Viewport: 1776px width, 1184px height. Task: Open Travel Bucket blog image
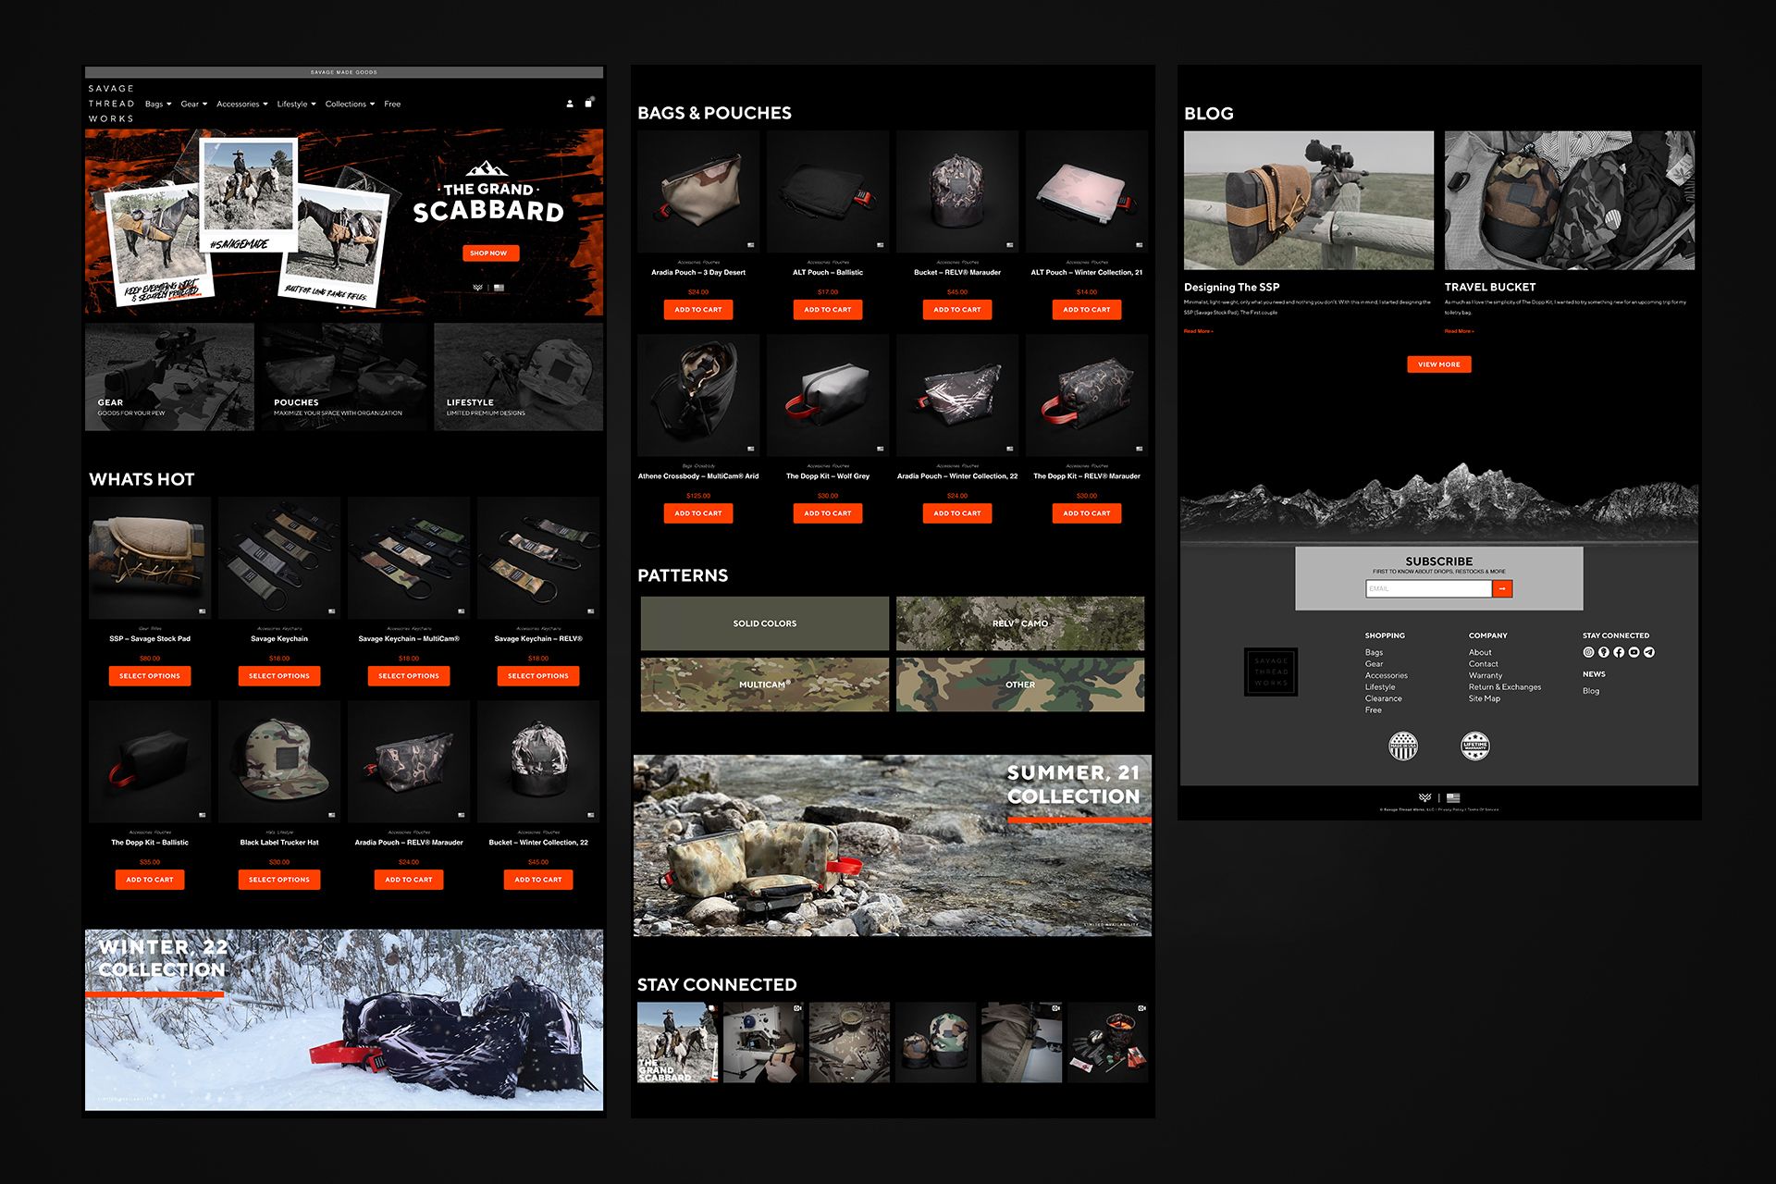pyautogui.click(x=1570, y=200)
